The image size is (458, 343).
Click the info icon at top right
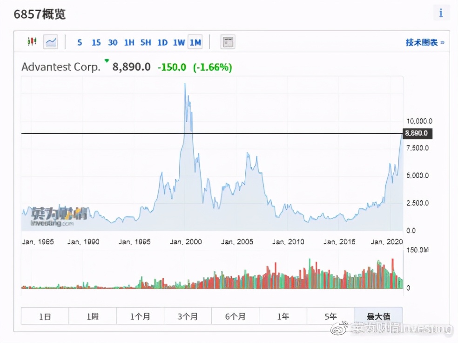441,13
